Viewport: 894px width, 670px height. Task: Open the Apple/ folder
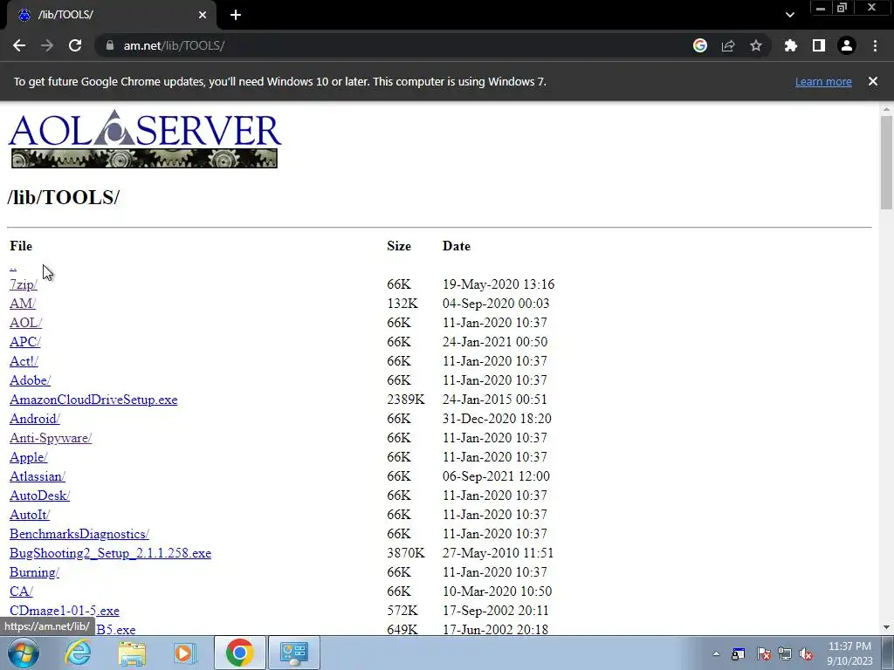(x=29, y=457)
